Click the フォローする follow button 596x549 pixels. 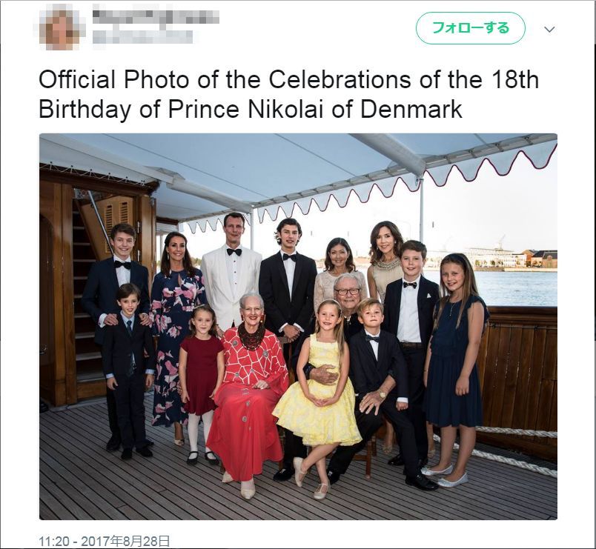click(x=471, y=28)
